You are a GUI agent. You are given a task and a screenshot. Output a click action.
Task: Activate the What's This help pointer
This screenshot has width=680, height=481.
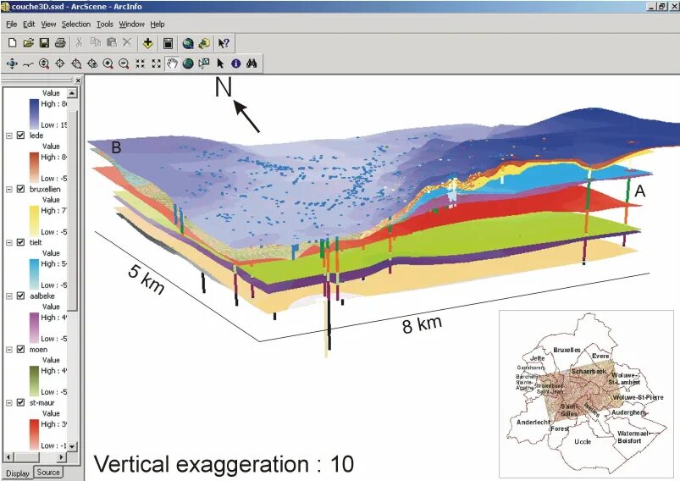tap(224, 43)
